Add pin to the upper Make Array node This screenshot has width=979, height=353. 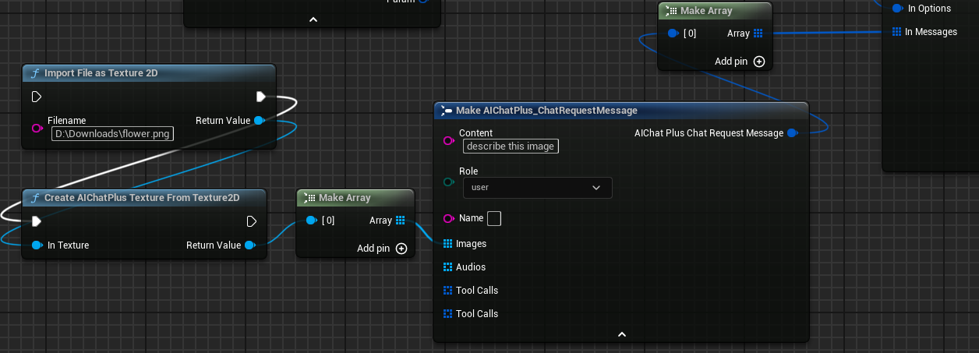pyautogui.click(x=758, y=62)
